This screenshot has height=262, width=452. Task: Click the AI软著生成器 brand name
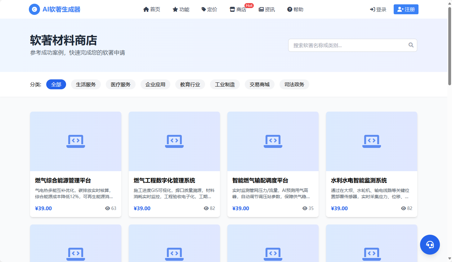click(61, 10)
